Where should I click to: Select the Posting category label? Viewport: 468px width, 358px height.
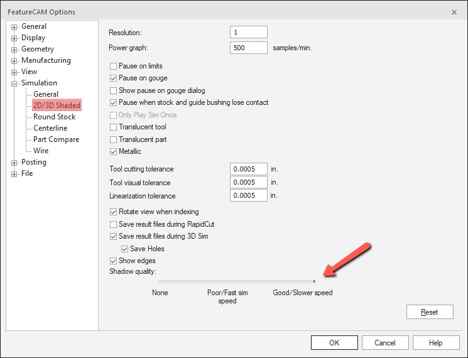pyautogui.click(x=34, y=162)
